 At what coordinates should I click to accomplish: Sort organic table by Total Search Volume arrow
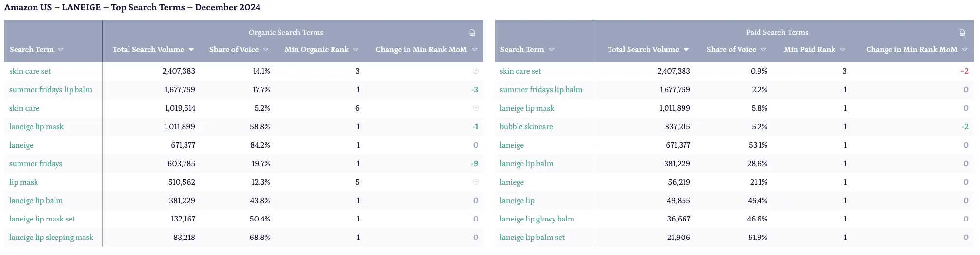click(x=191, y=50)
